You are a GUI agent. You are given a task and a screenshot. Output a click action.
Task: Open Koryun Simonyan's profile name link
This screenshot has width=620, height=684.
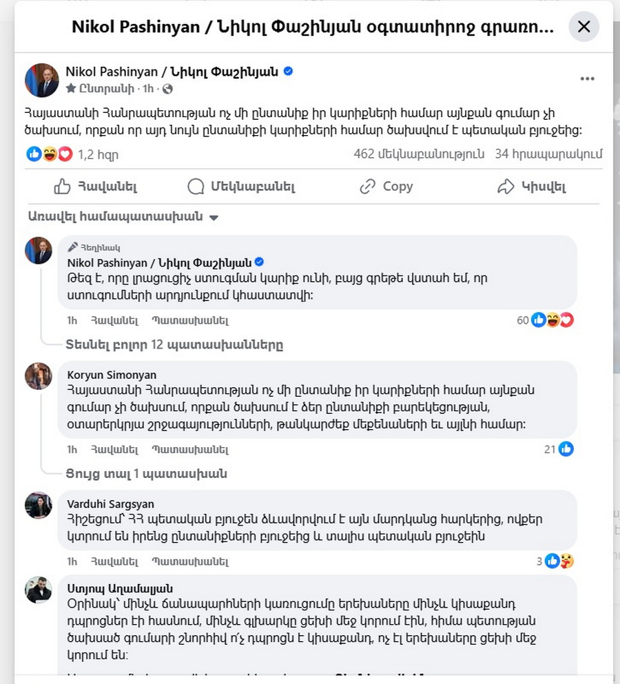112,375
